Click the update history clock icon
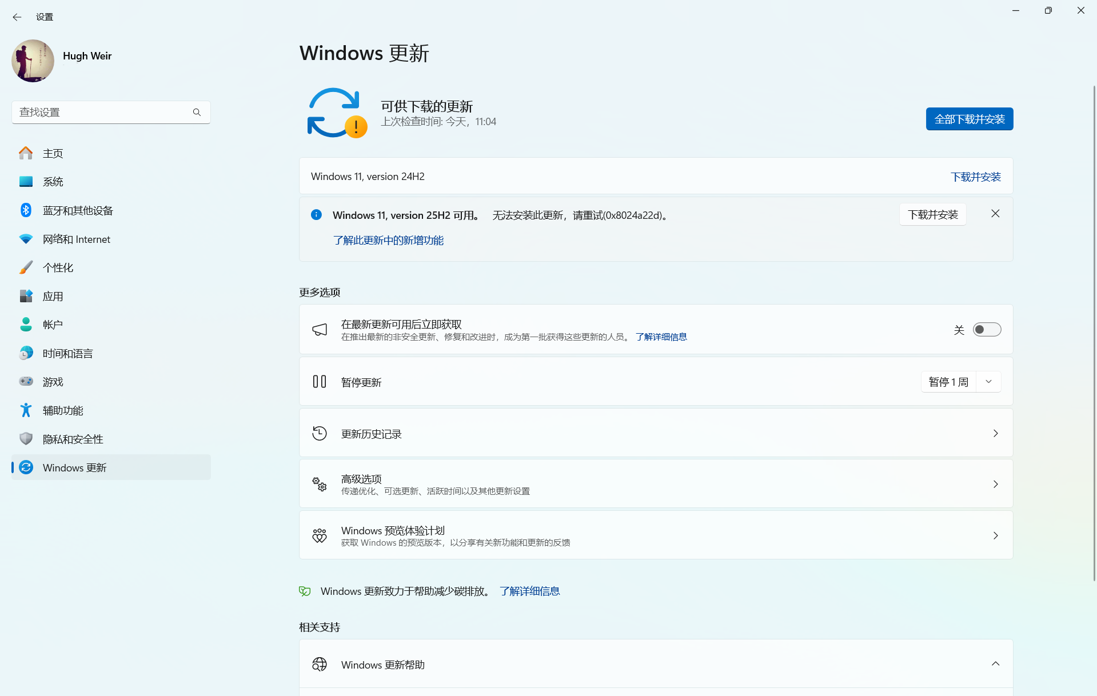This screenshot has width=1097, height=696. coord(320,433)
